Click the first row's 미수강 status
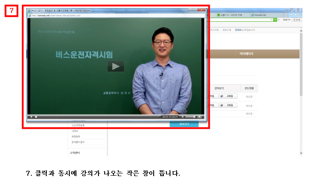 [249, 96]
